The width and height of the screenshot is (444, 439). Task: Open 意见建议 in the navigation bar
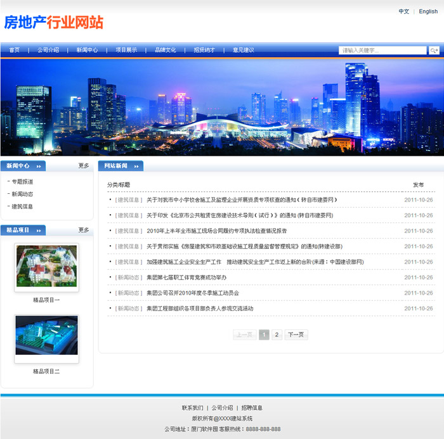click(243, 50)
